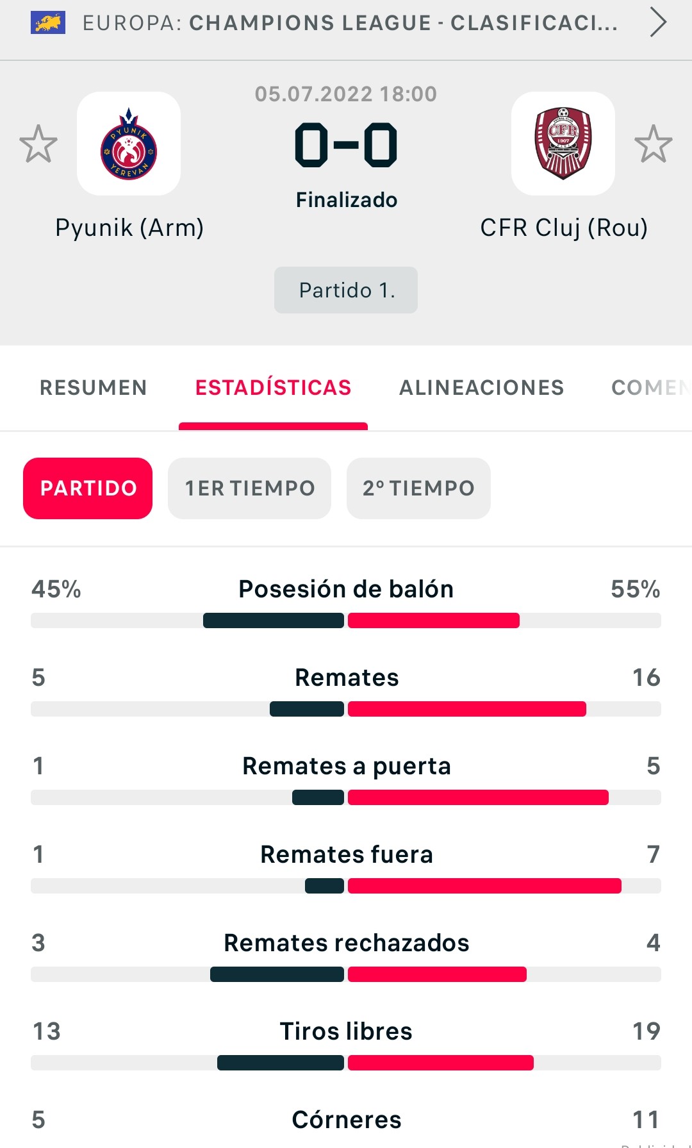
Task: Tap the Posesión de balón bar
Action: click(346, 620)
